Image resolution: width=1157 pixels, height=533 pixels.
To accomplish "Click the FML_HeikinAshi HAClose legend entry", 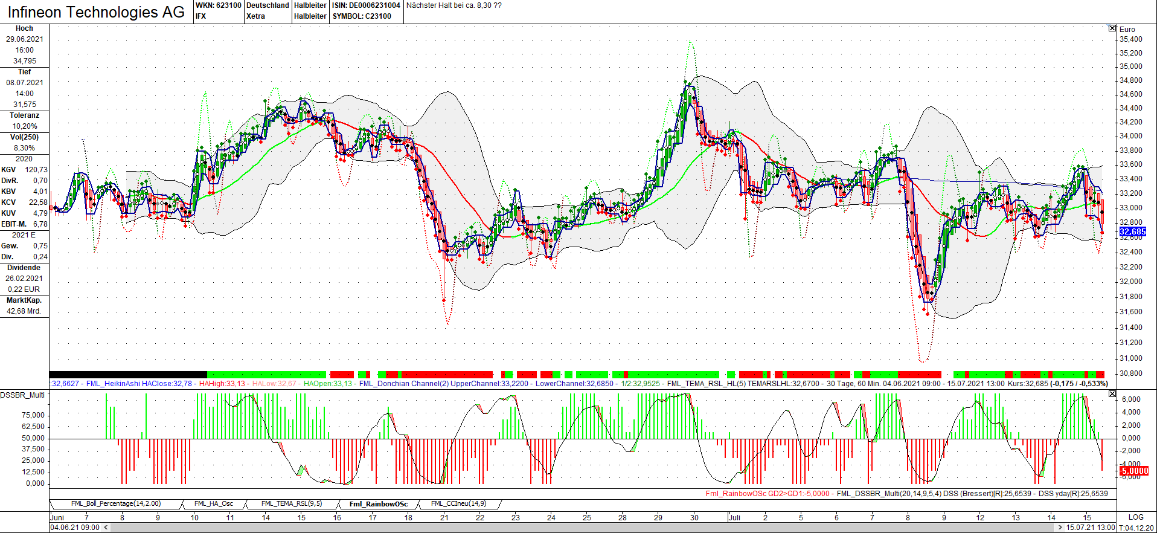I will point(139,384).
